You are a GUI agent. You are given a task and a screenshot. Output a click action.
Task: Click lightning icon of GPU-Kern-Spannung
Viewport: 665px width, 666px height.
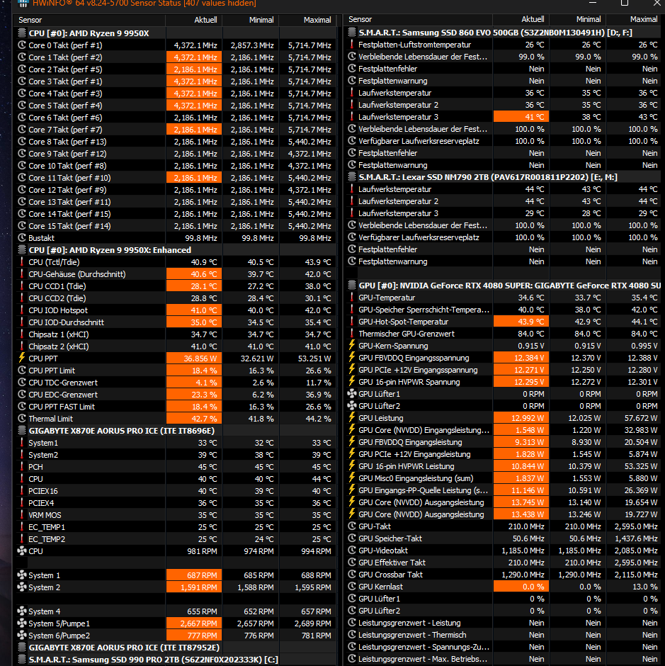pos(351,346)
